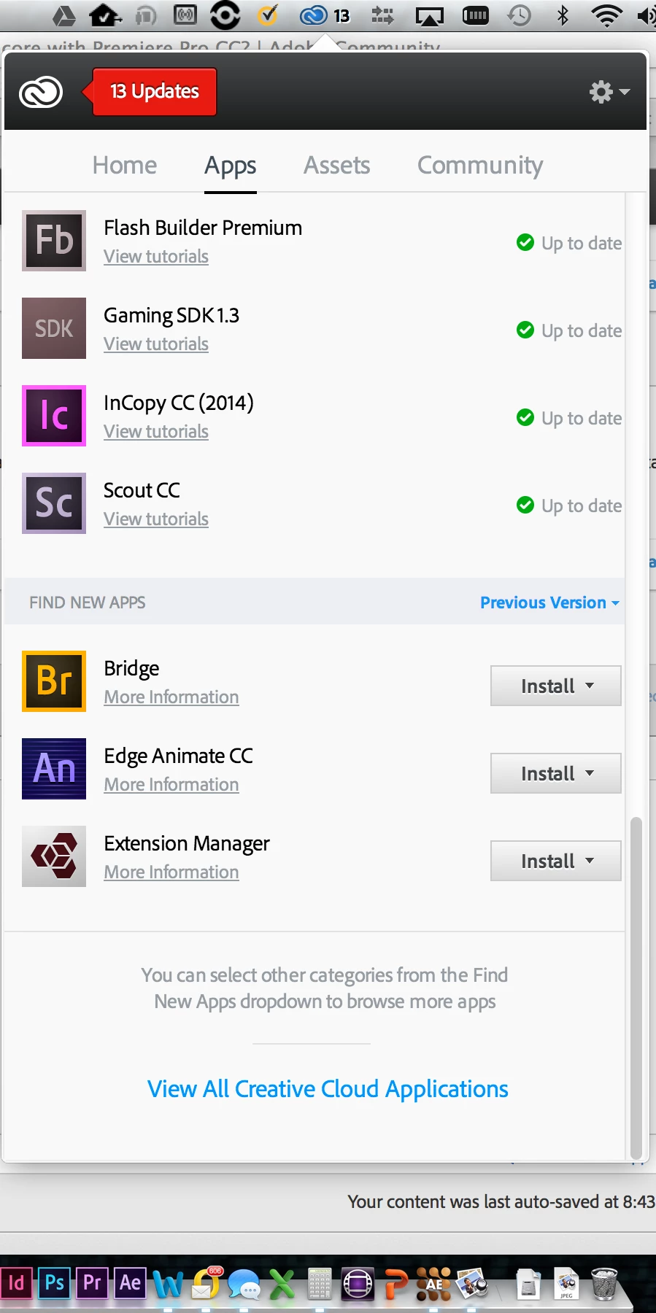656x1313 pixels.
Task: Launch Premiere Pro from the Dock
Action: (93, 1283)
